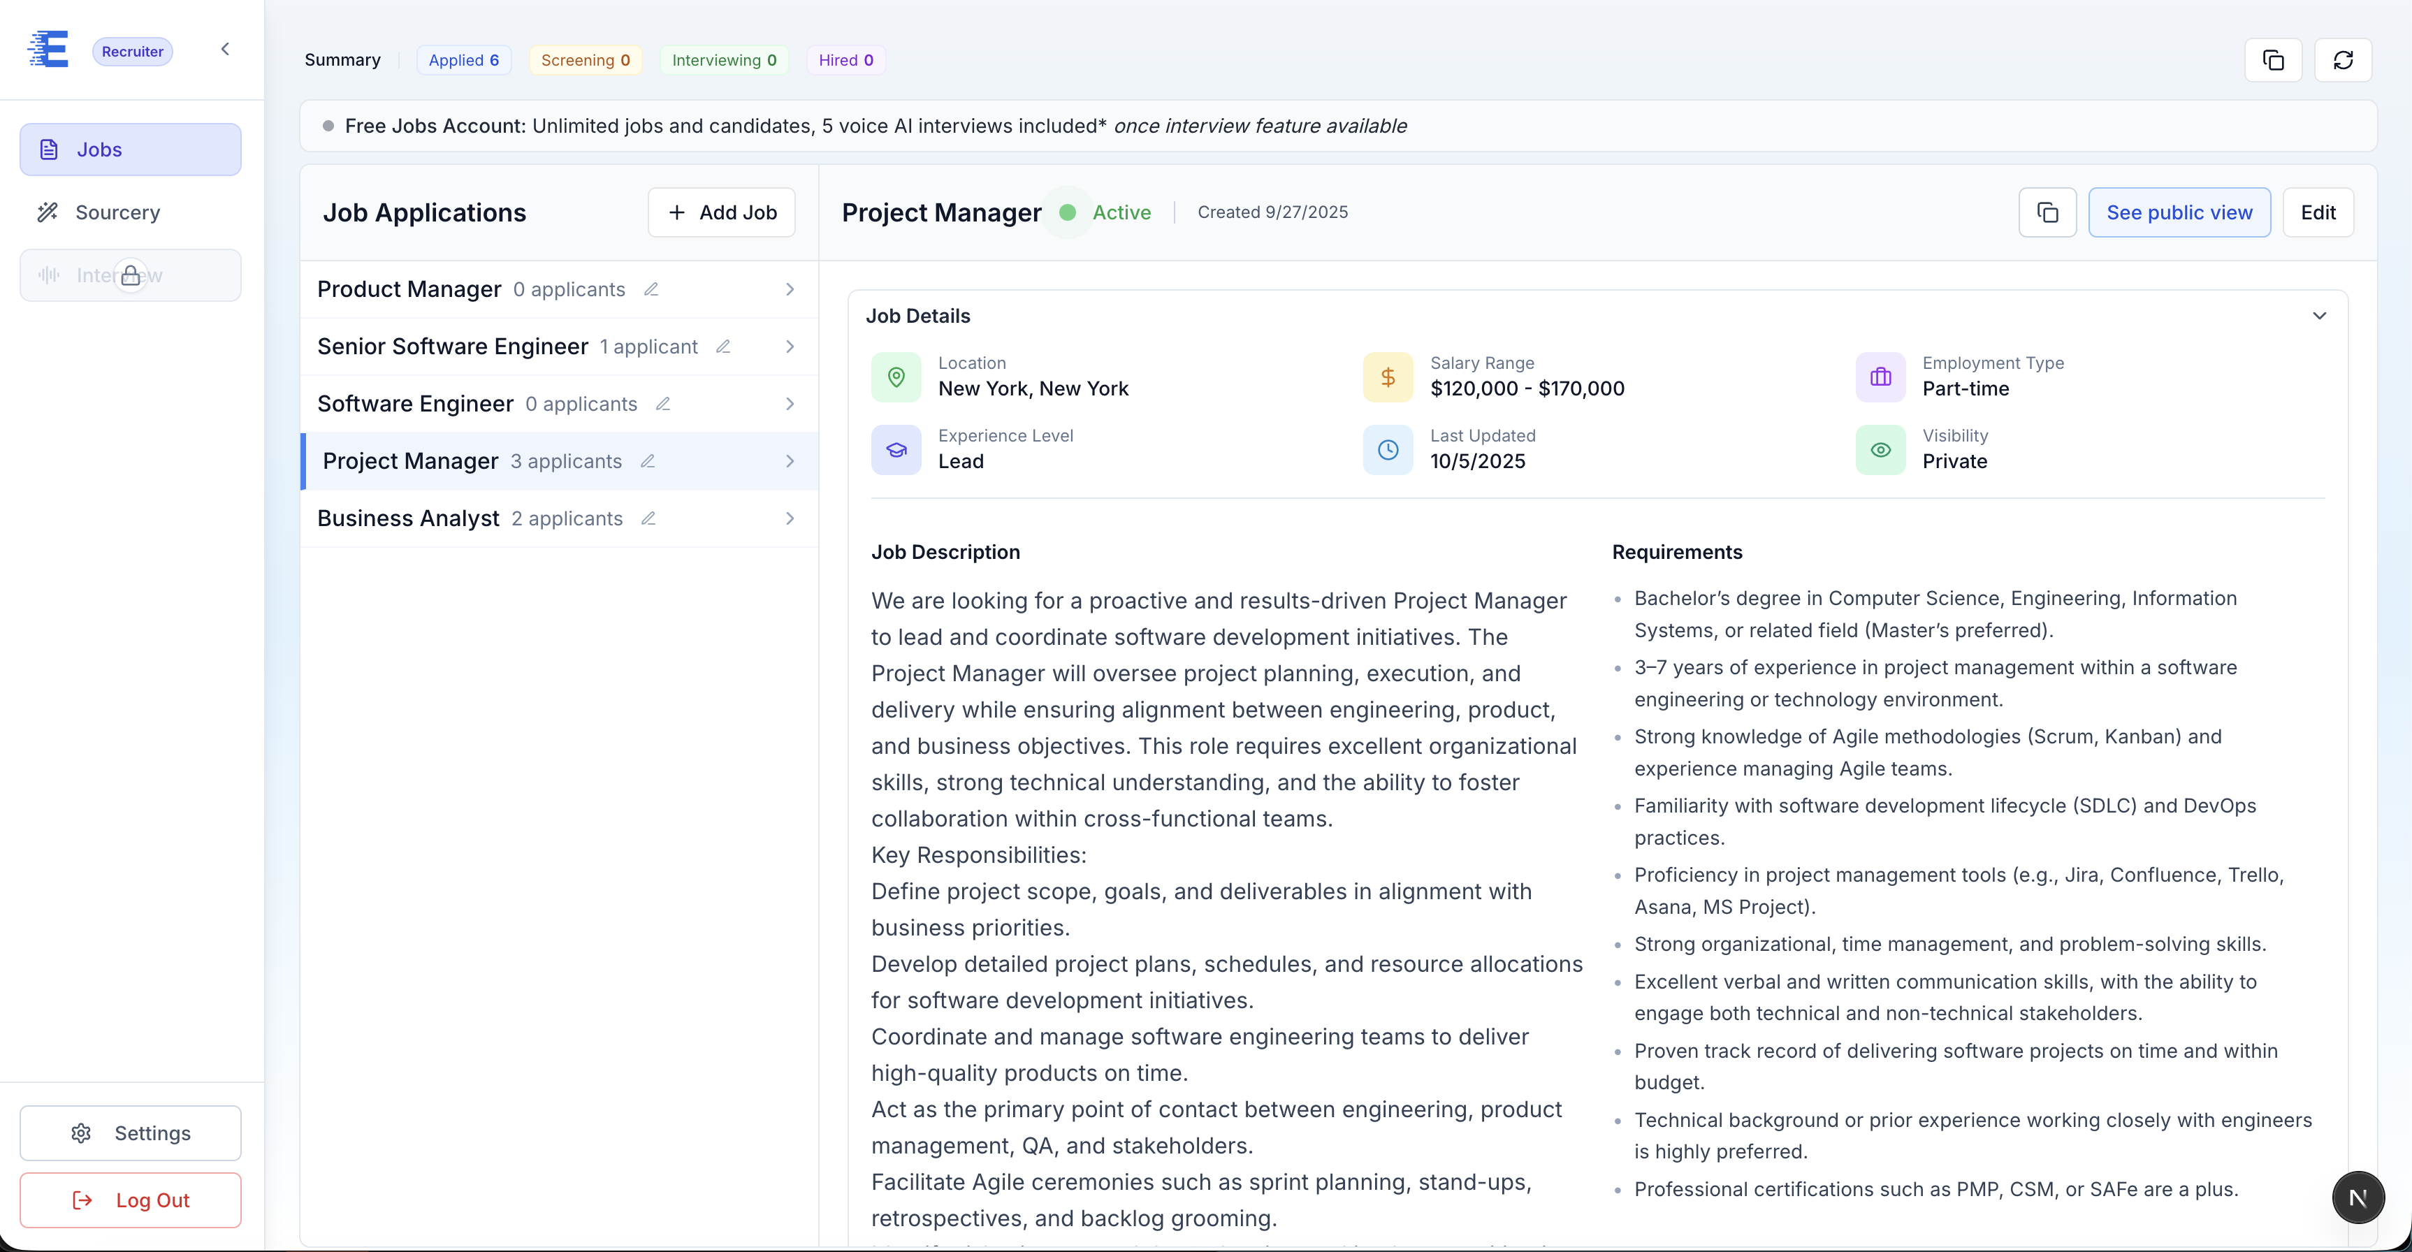The width and height of the screenshot is (2412, 1252).
Task: Click the copy icon beside the refresh button
Action: click(2272, 60)
